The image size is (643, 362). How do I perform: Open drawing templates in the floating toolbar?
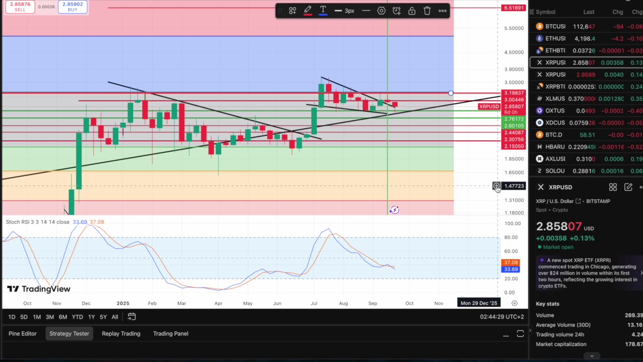pyautogui.click(x=292, y=11)
